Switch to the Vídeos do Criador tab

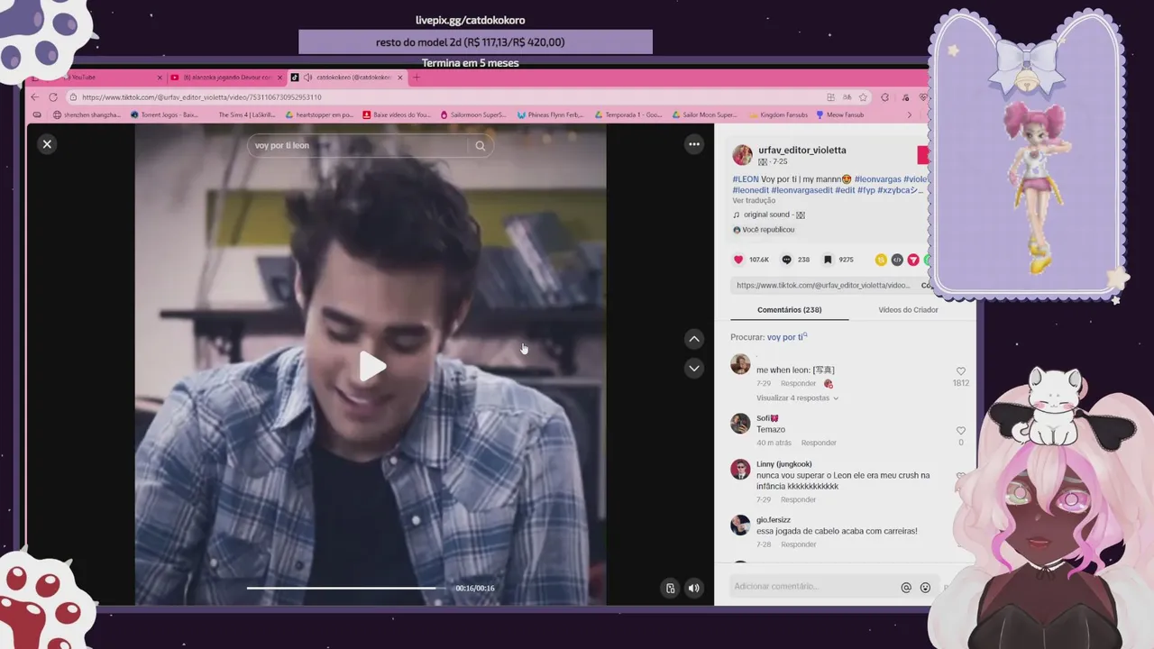tap(908, 310)
